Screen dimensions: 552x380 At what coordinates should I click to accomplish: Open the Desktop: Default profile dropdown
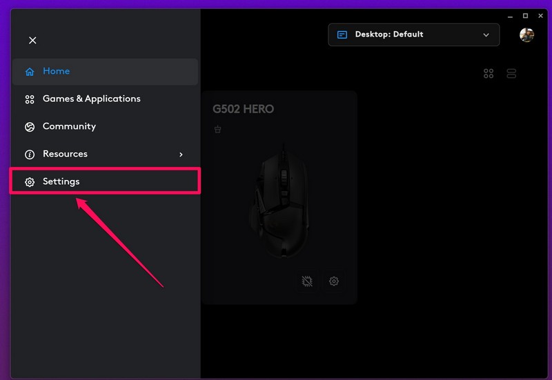coord(413,34)
